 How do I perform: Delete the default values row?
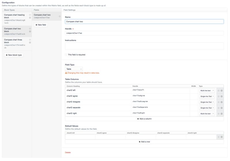pyautogui.click(x=222, y=137)
